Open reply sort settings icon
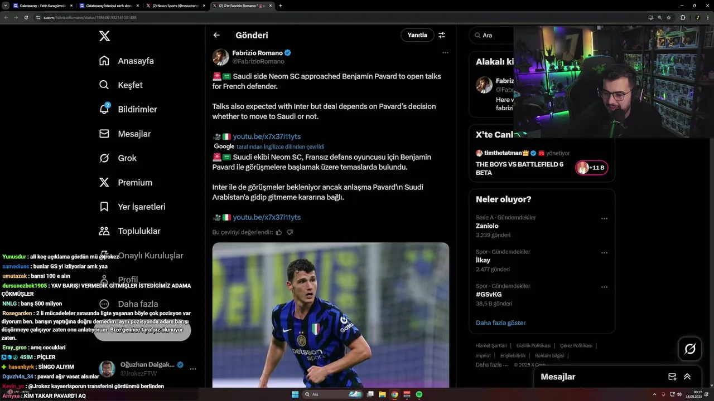 pos(442,35)
